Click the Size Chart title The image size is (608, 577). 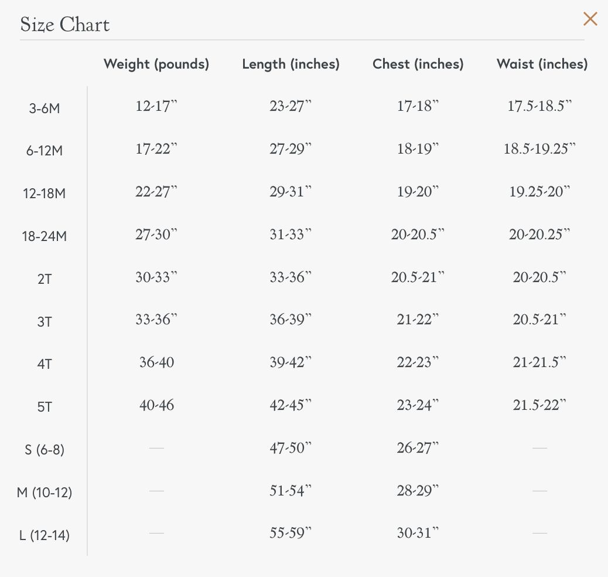65,25
